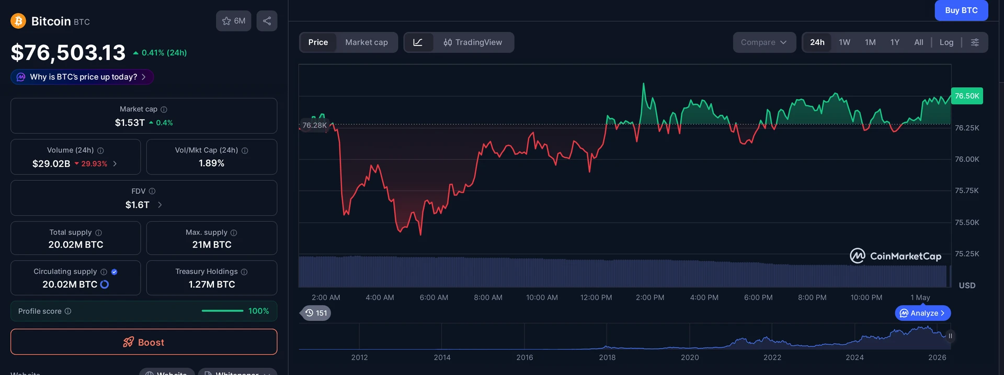Click pause handle on range navigator
Screen dimensions: 1004x375
950,336
